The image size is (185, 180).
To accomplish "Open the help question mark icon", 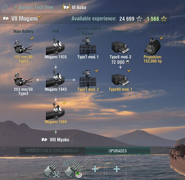I will (x=5, y=7).
